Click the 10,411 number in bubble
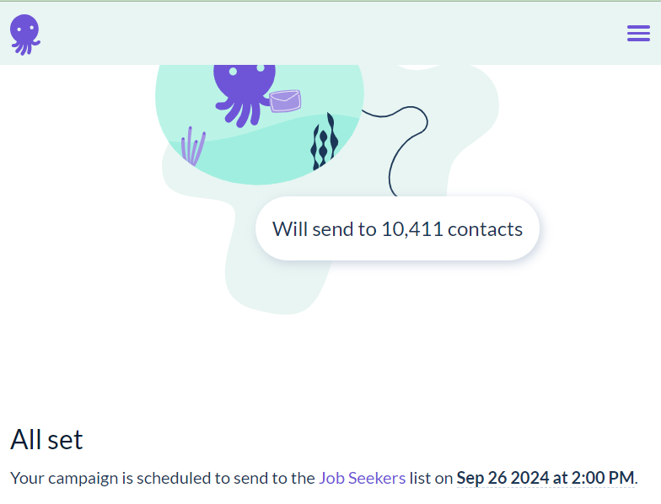This screenshot has height=504, width=661. coord(411,229)
